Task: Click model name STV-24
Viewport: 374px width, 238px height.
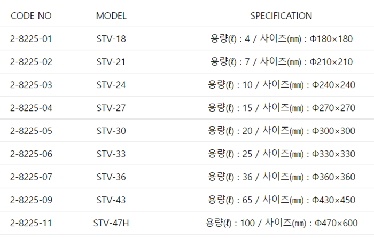Action: (111, 85)
